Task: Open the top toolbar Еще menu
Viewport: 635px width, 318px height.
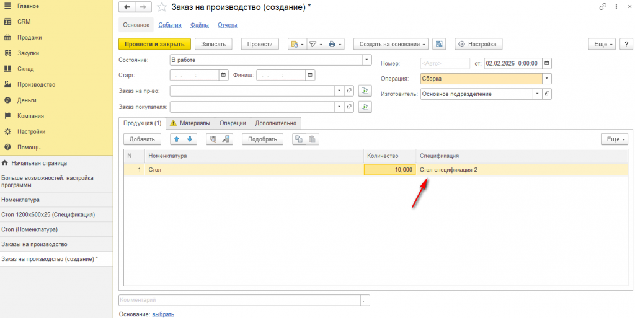Action: (602, 44)
